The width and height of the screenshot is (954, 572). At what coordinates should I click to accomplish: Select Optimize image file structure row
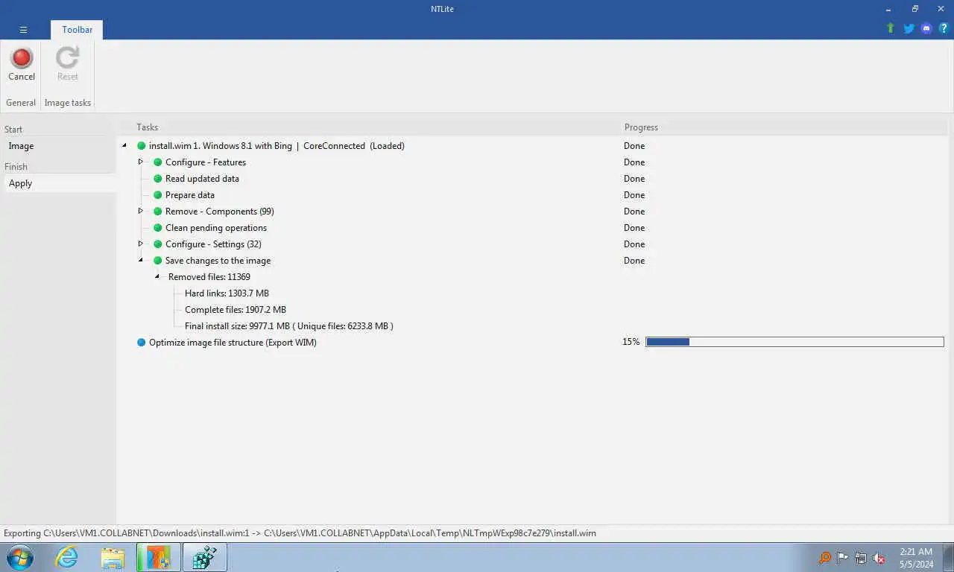pos(233,343)
